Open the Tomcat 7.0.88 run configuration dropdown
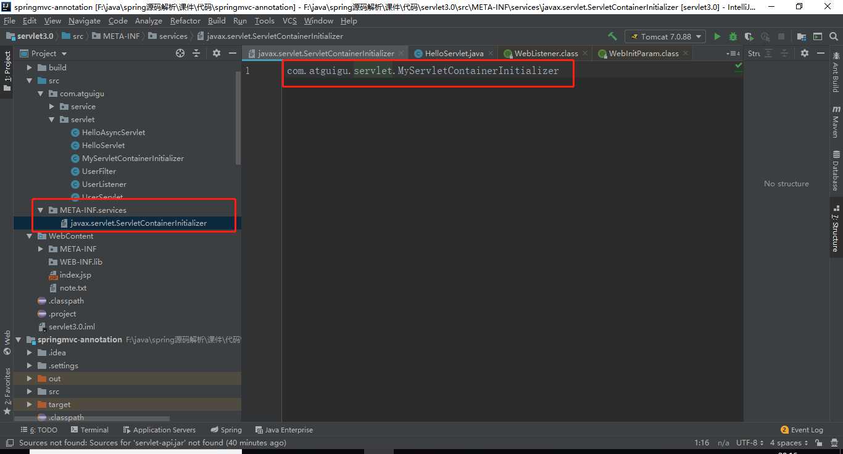Image resolution: width=843 pixels, height=454 pixels. tap(665, 36)
